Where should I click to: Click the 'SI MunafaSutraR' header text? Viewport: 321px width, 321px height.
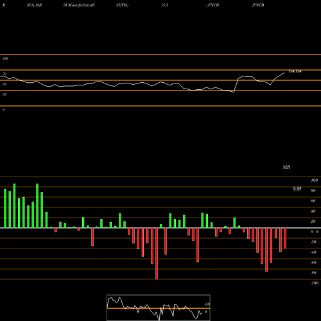[x=79, y=5]
